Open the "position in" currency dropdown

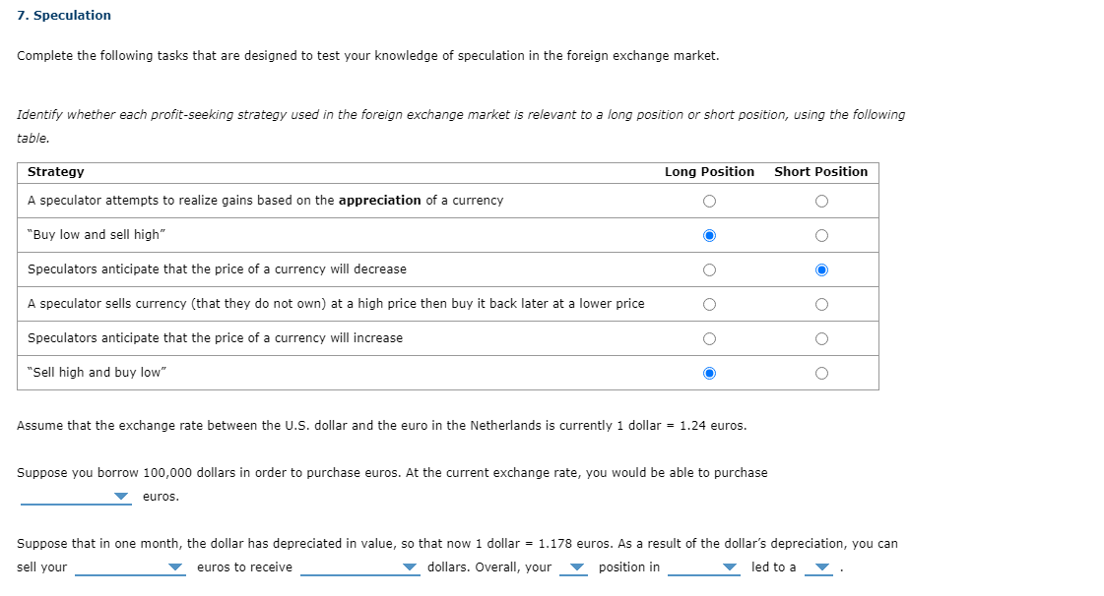click(729, 567)
